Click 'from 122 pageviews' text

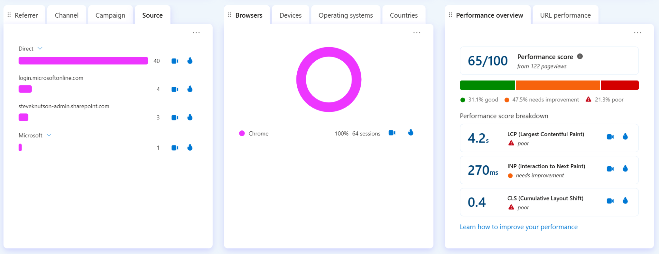542,66
